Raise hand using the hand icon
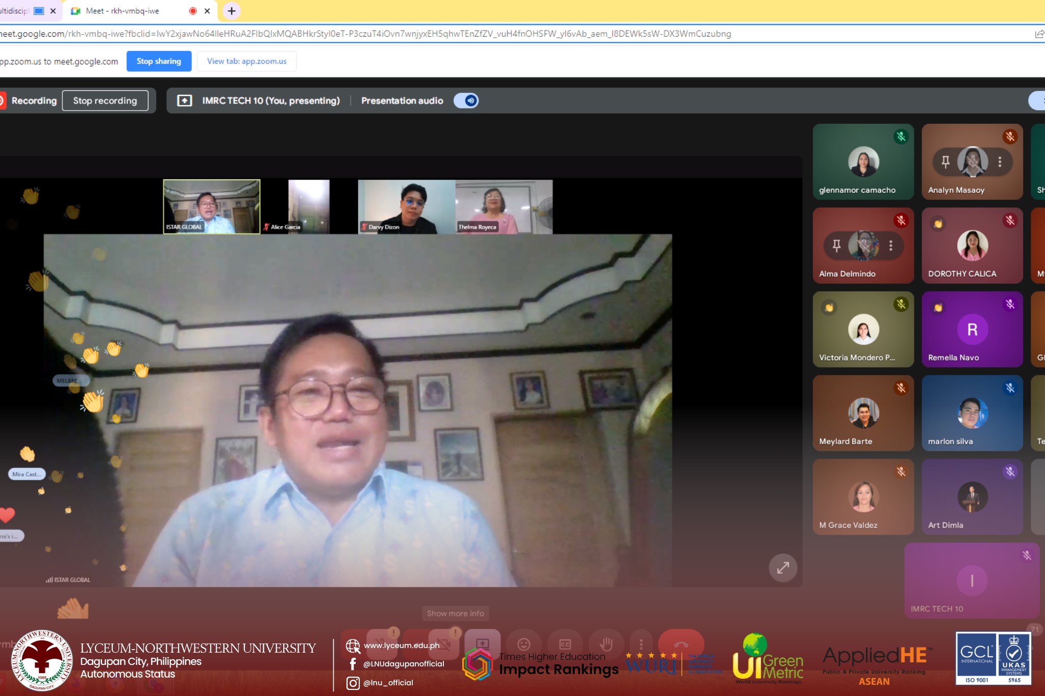The image size is (1045, 696). tap(606, 643)
